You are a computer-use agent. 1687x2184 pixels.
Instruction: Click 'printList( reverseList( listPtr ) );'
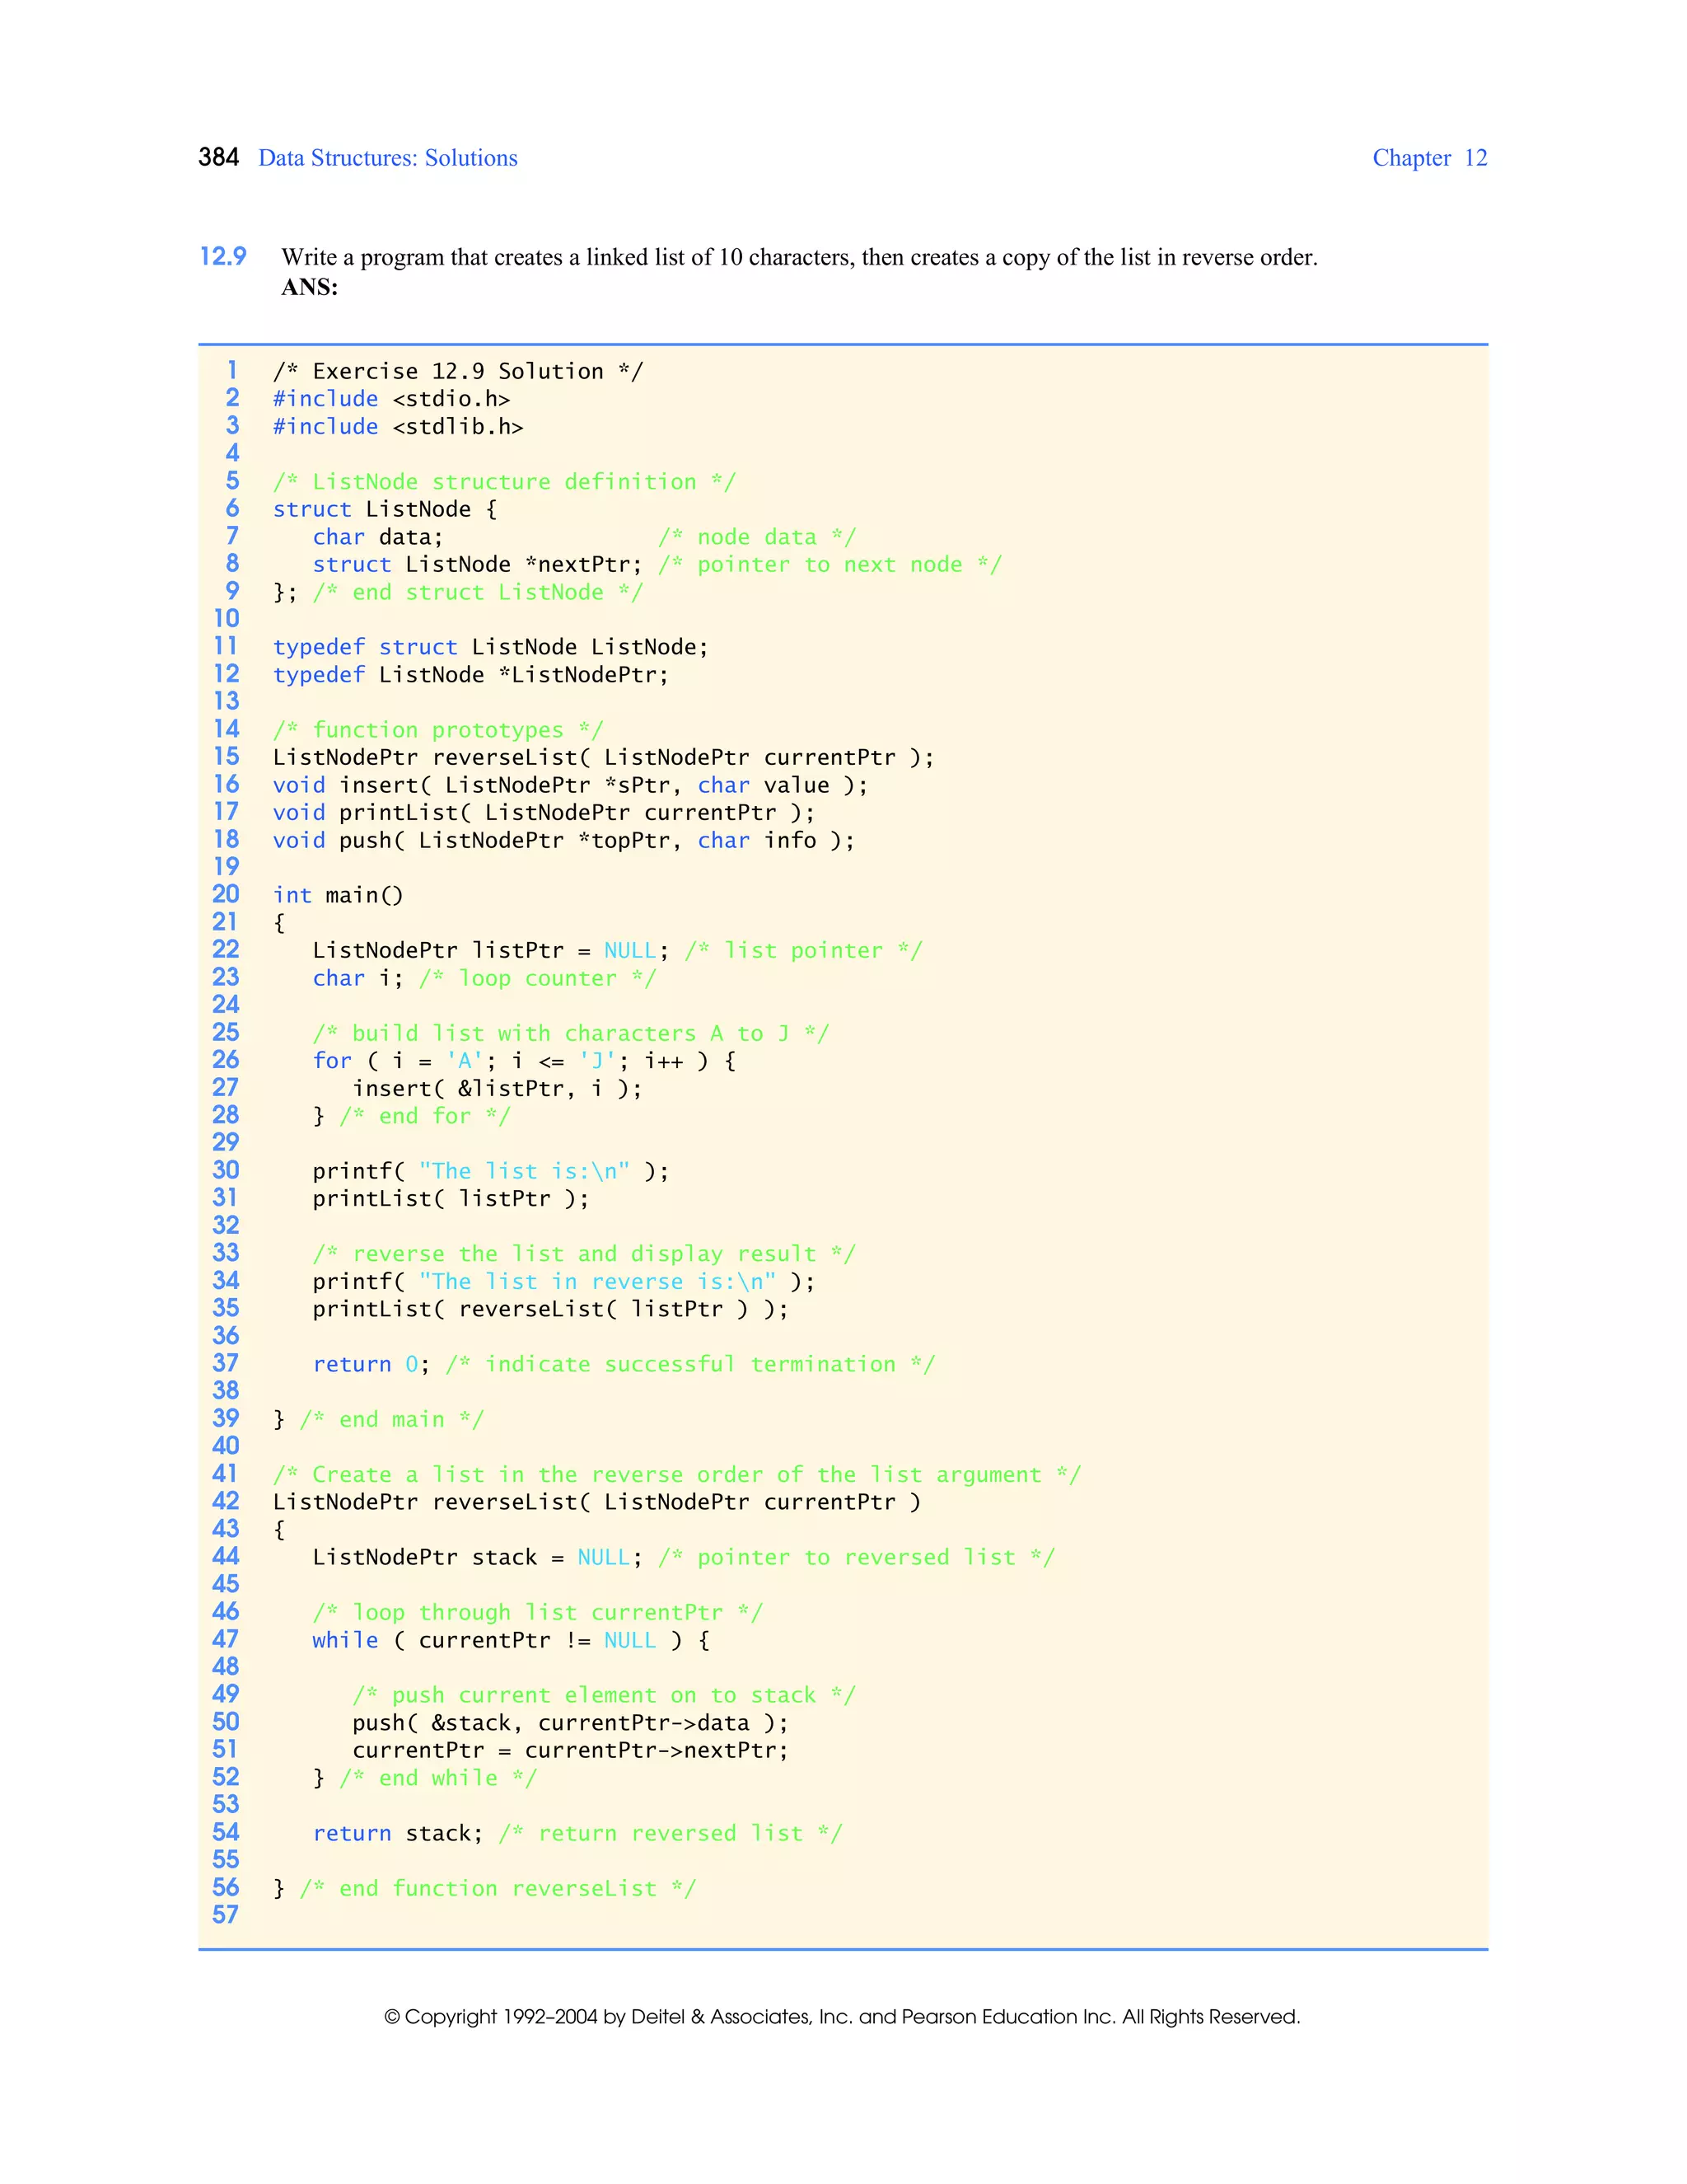tap(551, 1310)
